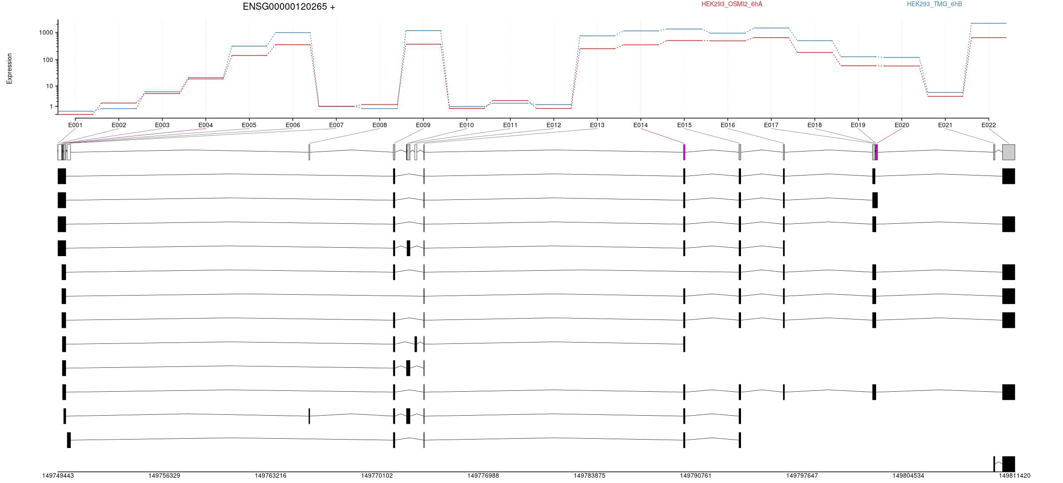Image resolution: width=1063 pixels, height=483 pixels.
Task: Click exon label E001
Action: [x=75, y=125]
